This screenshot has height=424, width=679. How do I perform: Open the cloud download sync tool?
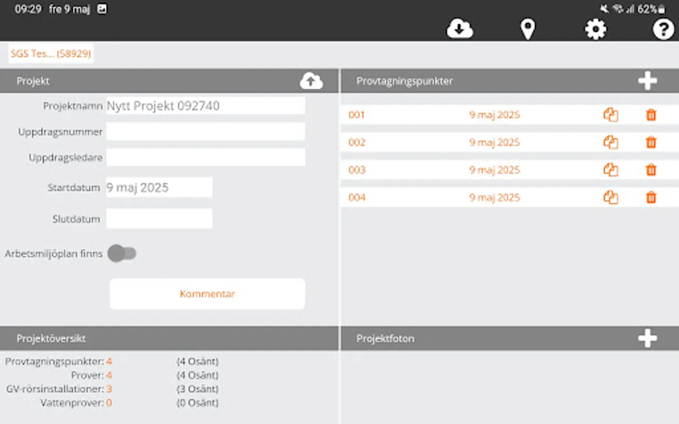459,28
